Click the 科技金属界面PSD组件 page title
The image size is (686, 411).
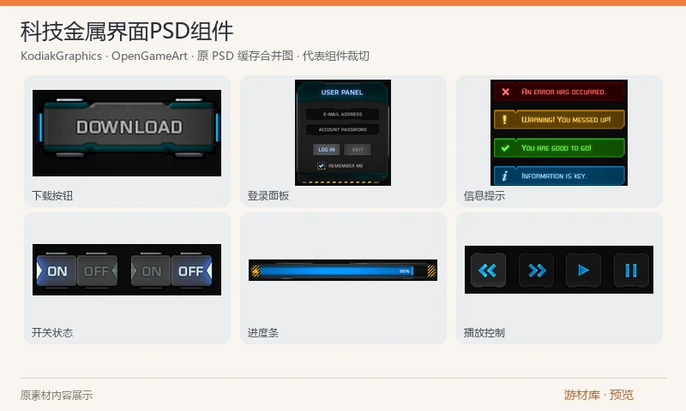tap(127, 32)
